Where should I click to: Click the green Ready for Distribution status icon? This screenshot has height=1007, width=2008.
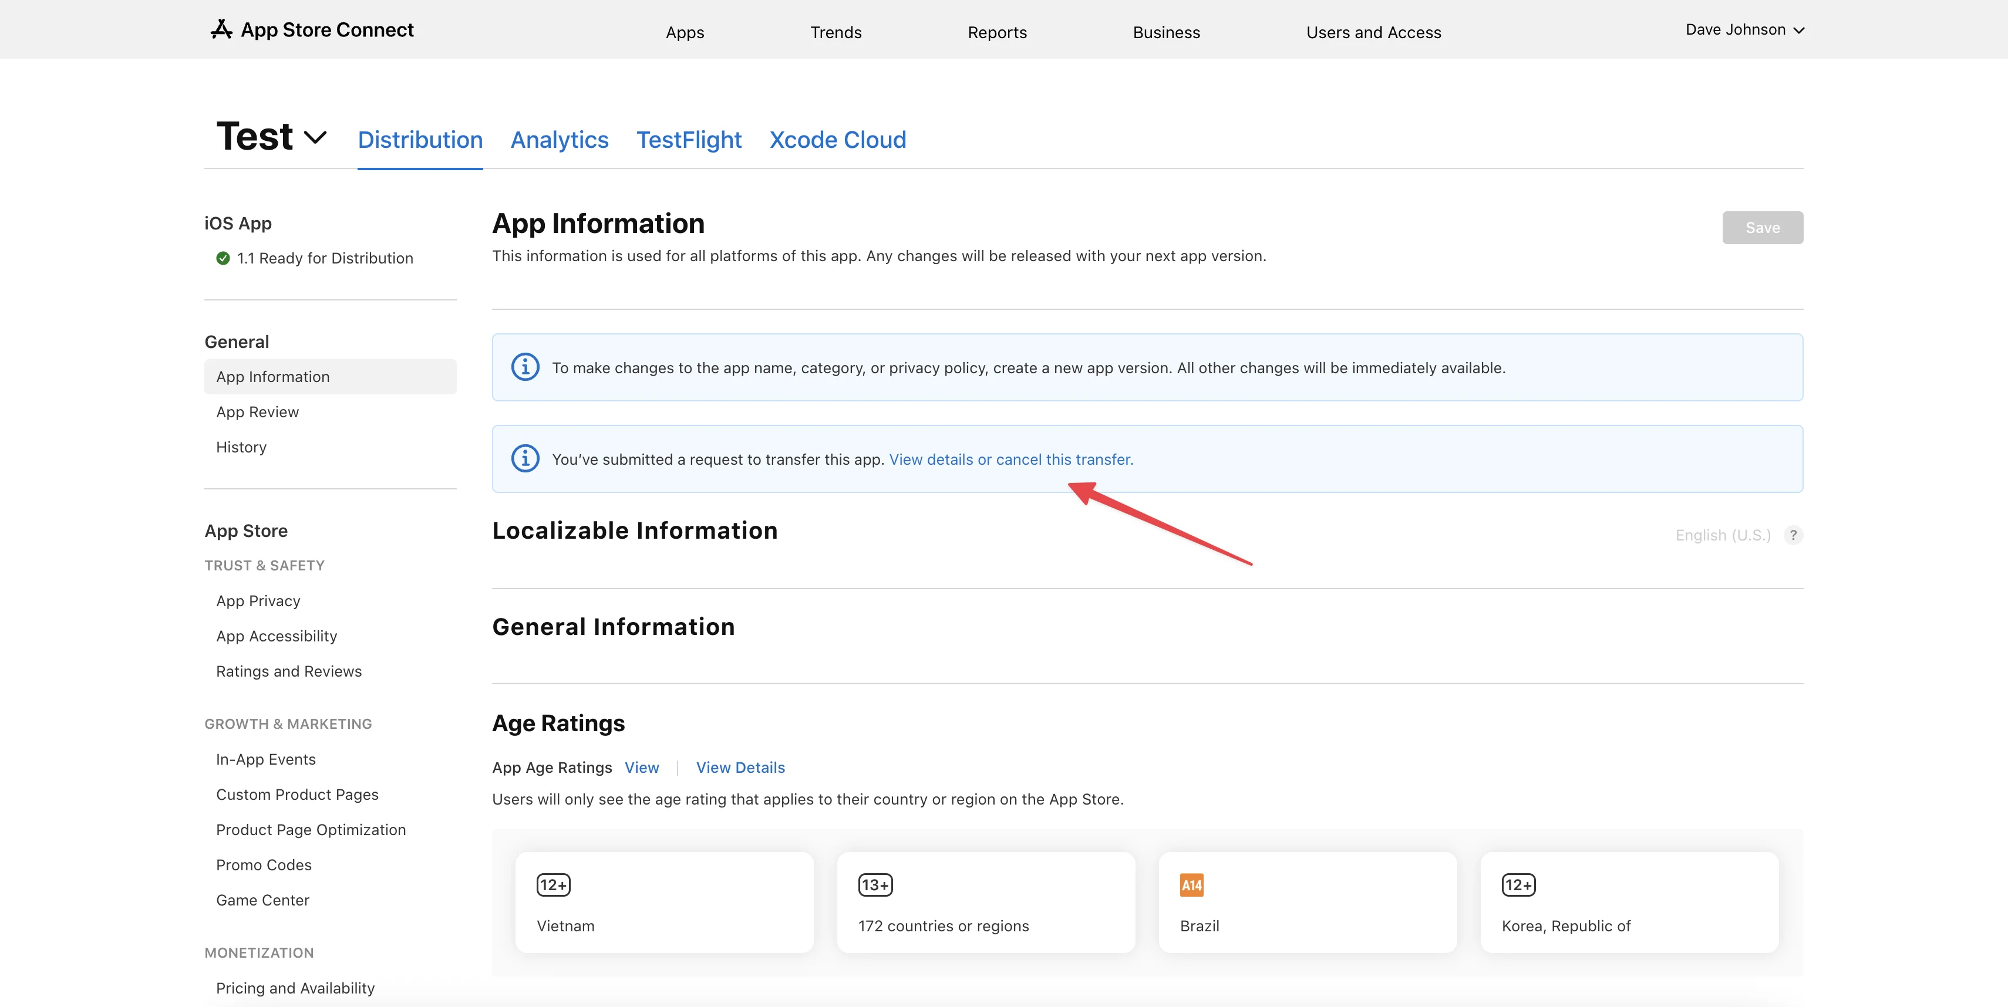tap(223, 258)
